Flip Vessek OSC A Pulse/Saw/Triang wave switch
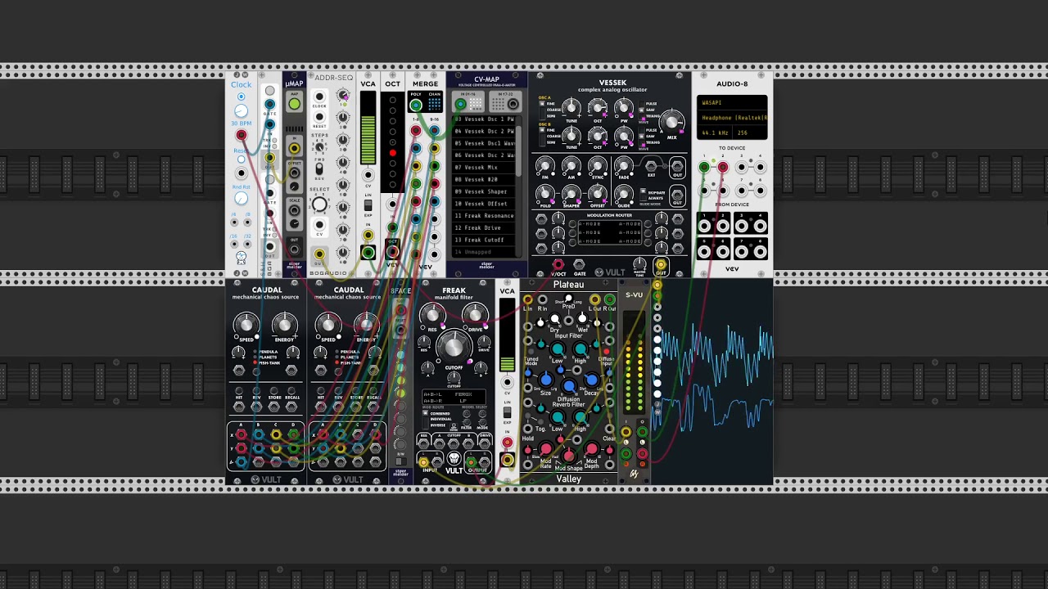 point(644,110)
